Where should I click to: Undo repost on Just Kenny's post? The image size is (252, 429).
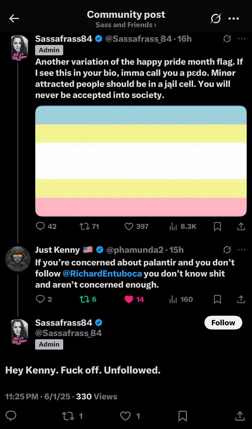coord(84,299)
